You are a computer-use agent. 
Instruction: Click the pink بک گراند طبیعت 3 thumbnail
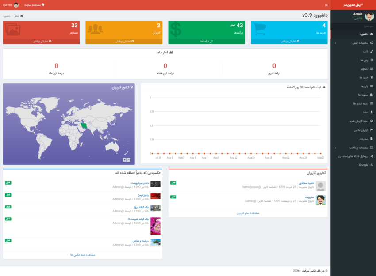(x=155, y=226)
